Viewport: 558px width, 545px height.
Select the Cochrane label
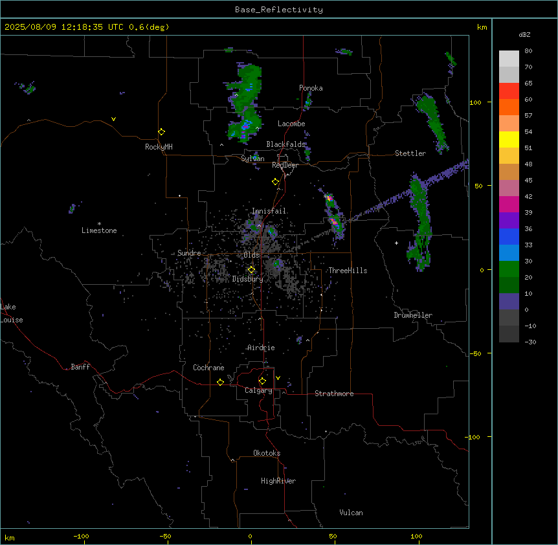coord(208,368)
